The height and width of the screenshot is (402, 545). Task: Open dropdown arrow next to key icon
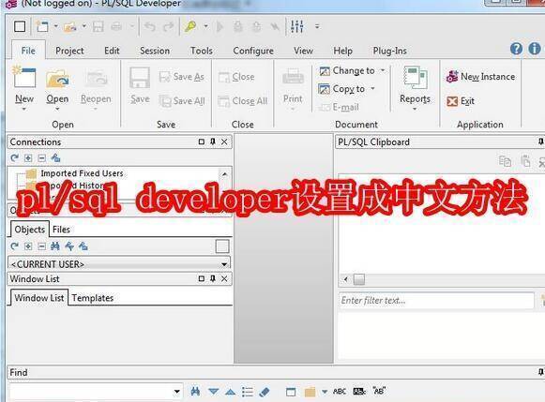(205, 26)
